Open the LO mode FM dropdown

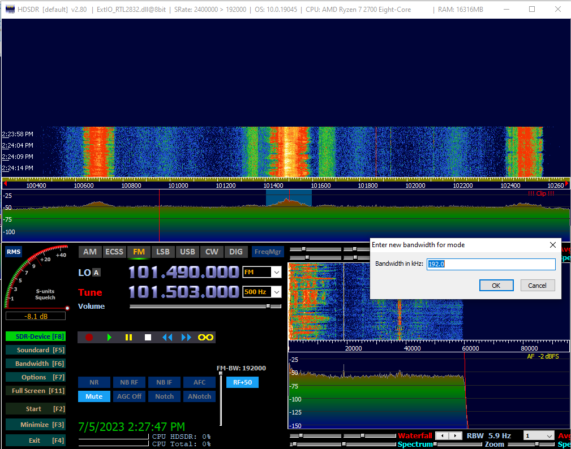pyautogui.click(x=277, y=272)
